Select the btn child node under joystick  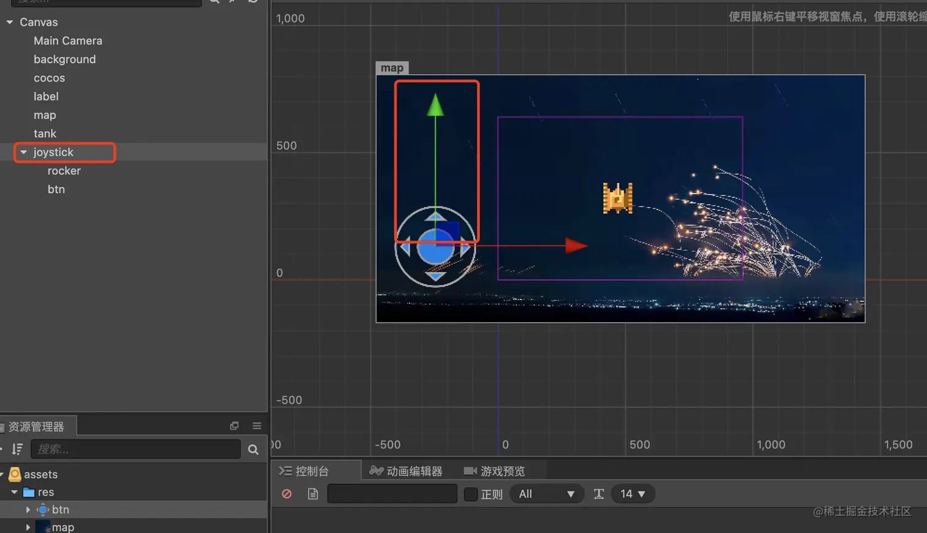coord(56,189)
